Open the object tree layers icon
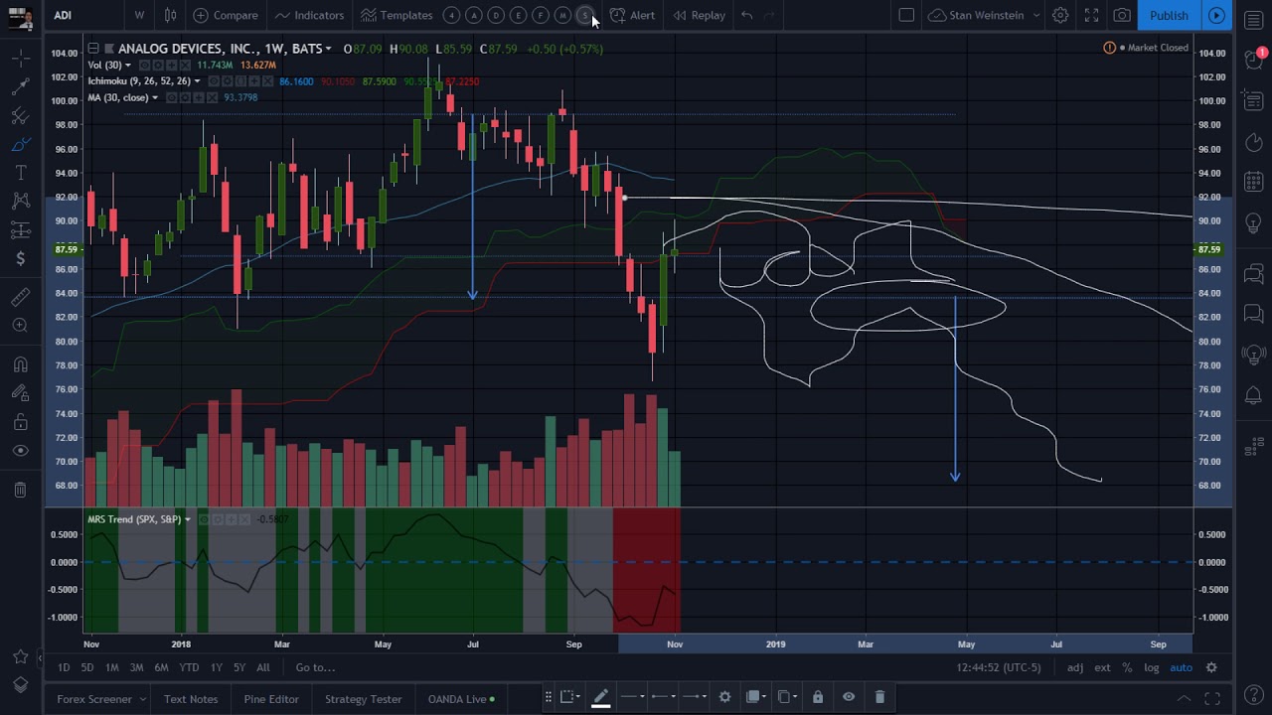Viewport: 1272px width, 715px height. pyautogui.click(x=20, y=685)
